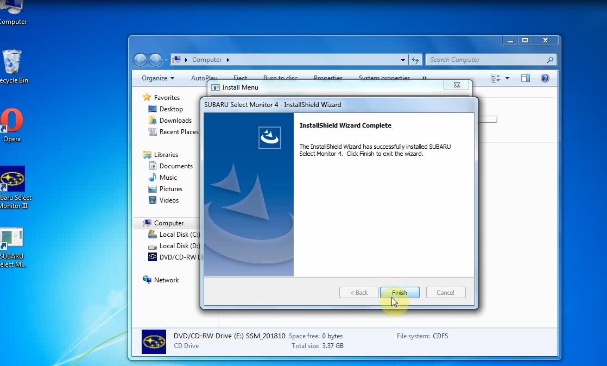Click the Explorer forward navigation arrow

pyautogui.click(x=155, y=60)
